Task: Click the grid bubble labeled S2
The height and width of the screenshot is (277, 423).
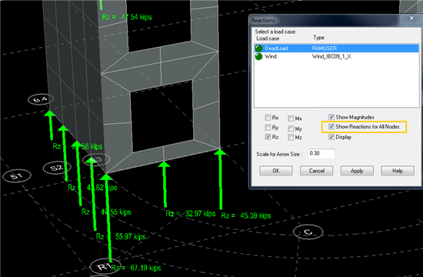Action: pyautogui.click(x=57, y=168)
